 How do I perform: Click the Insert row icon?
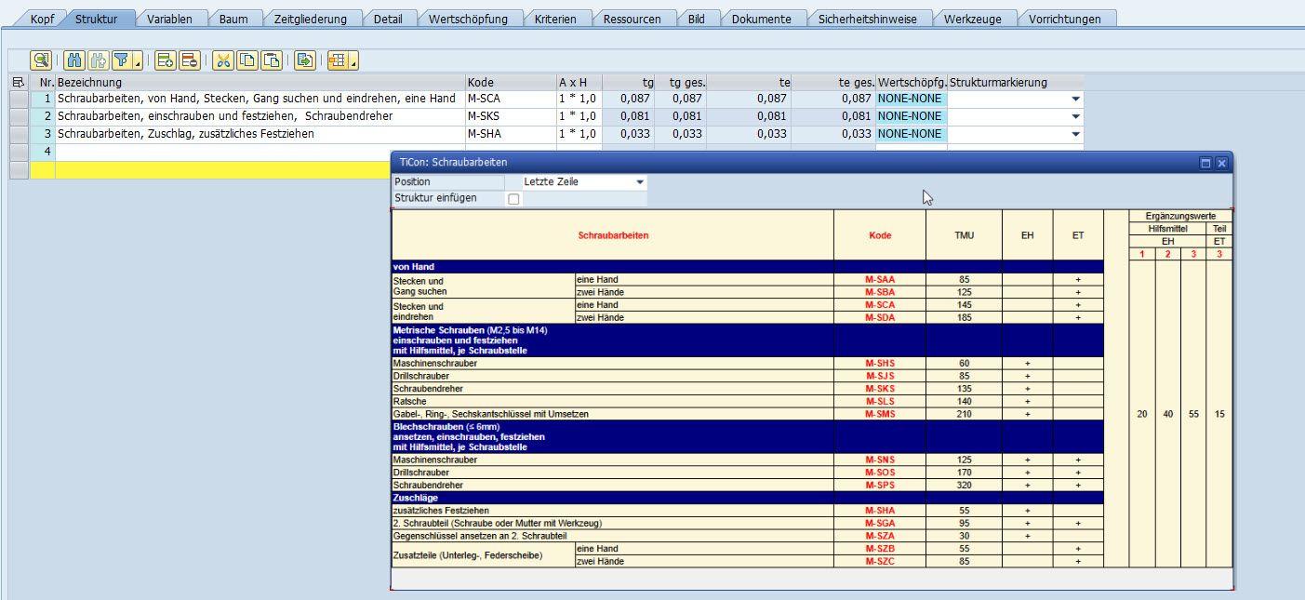[166, 60]
